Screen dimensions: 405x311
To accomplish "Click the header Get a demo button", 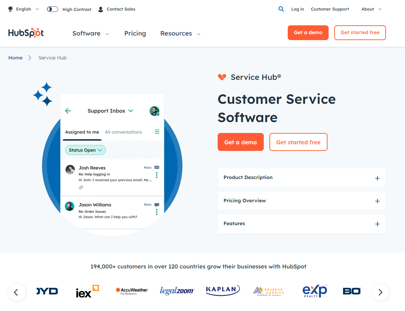I will point(308,32).
